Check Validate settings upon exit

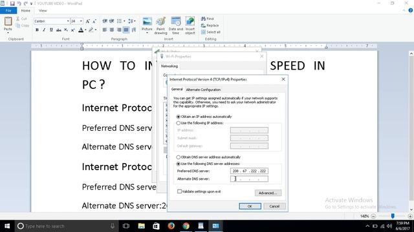click(x=180, y=191)
